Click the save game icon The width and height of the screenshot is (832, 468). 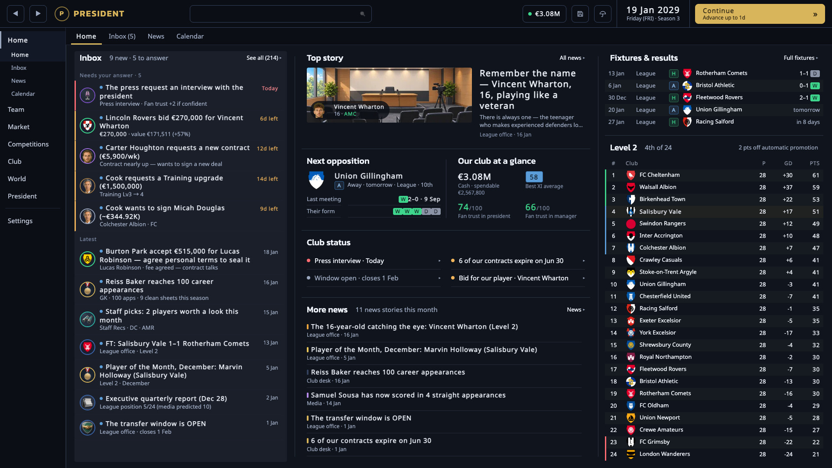(580, 14)
